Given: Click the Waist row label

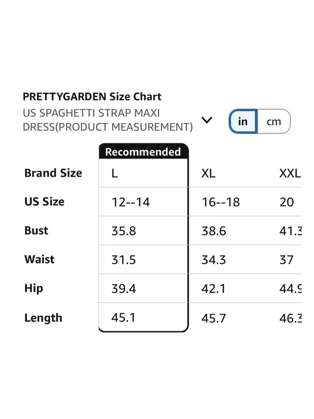Looking at the screenshot, I should click(40, 259).
